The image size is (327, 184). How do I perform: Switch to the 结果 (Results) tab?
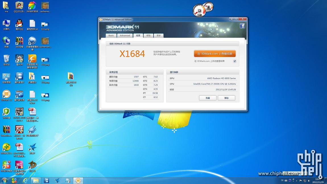[x=138, y=36]
